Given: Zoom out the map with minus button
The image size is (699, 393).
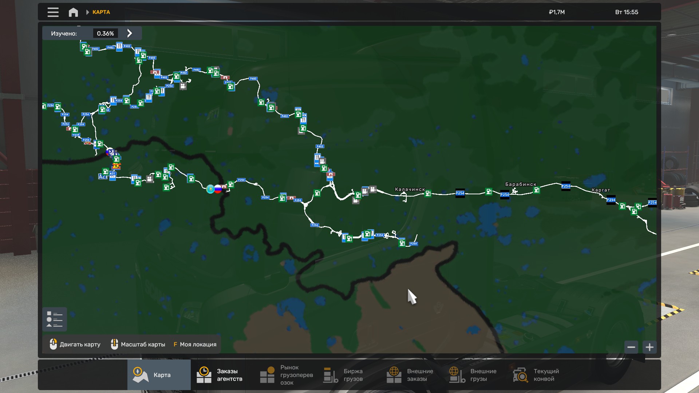Looking at the screenshot, I should click(631, 347).
